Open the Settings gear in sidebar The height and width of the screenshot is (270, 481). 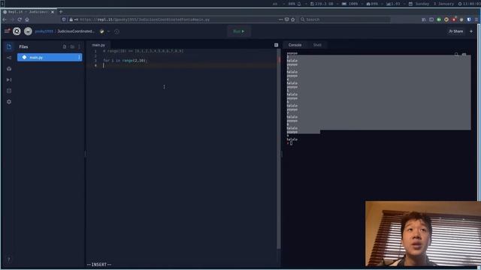[x=9, y=102]
